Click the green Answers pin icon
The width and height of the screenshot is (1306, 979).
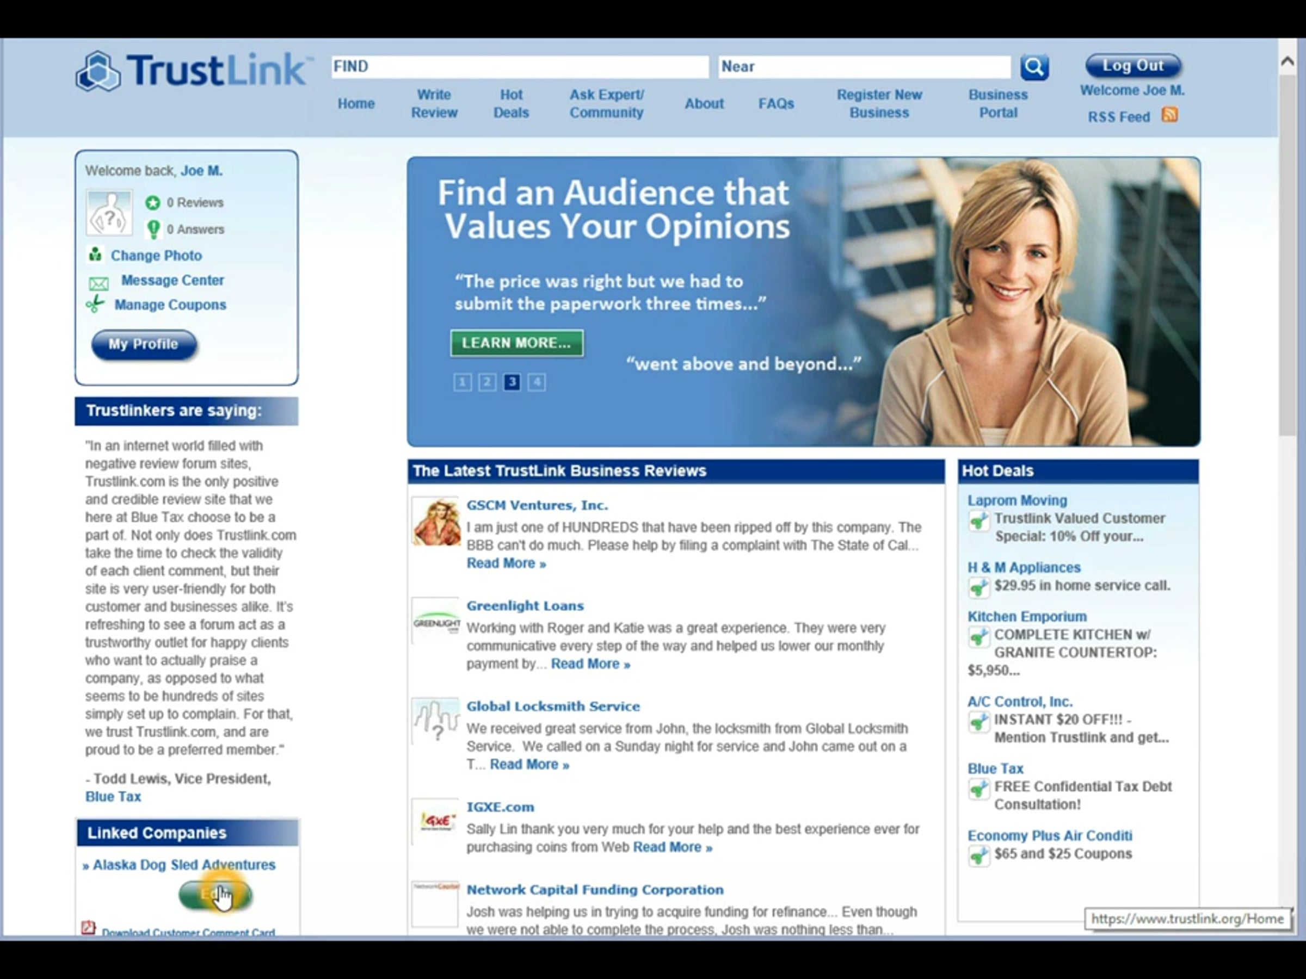(153, 229)
